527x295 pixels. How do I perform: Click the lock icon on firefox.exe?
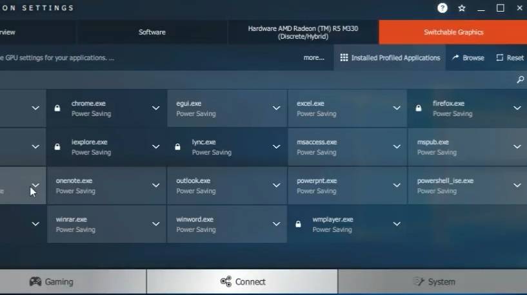pos(419,108)
